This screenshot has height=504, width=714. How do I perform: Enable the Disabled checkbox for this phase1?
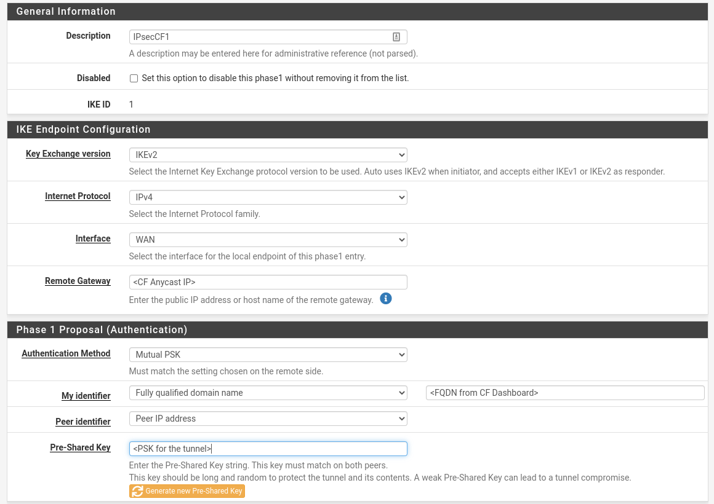134,78
